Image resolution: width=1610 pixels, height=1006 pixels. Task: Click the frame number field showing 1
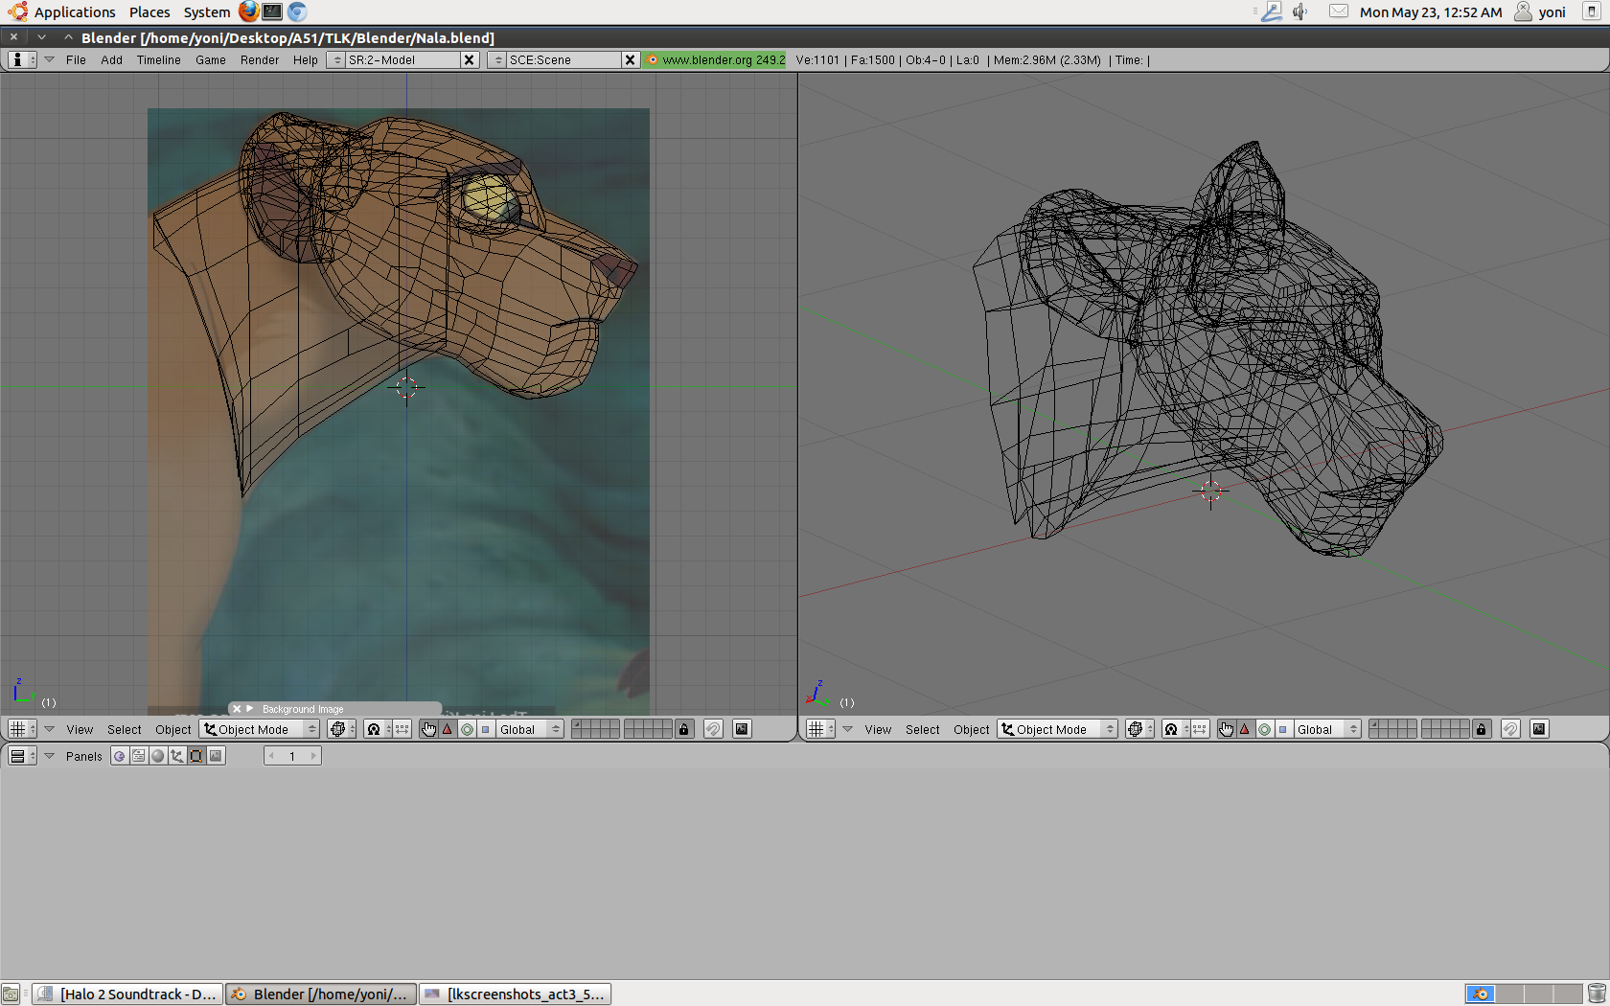coord(292,756)
